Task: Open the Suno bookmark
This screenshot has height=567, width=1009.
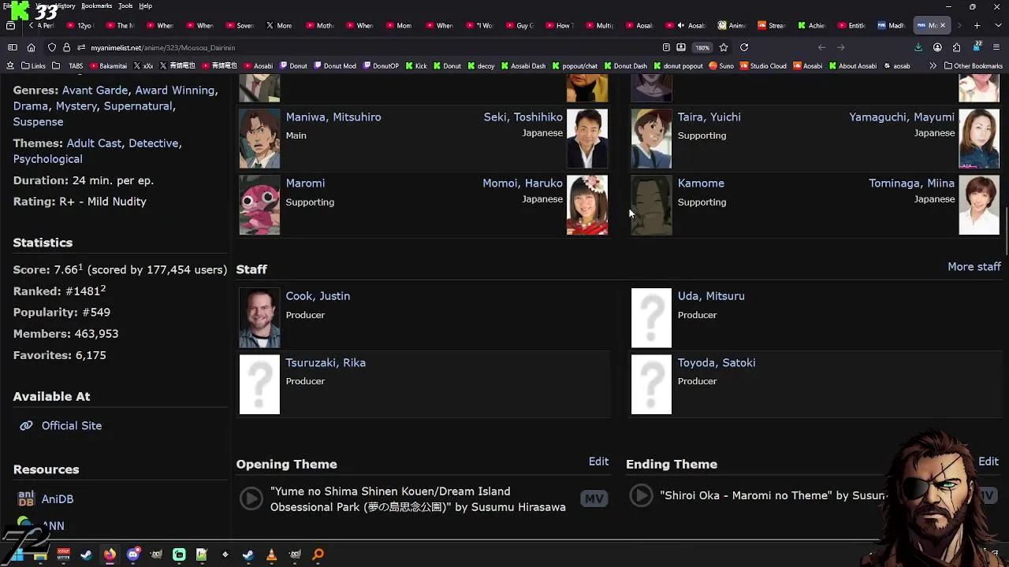Action: click(x=721, y=66)
